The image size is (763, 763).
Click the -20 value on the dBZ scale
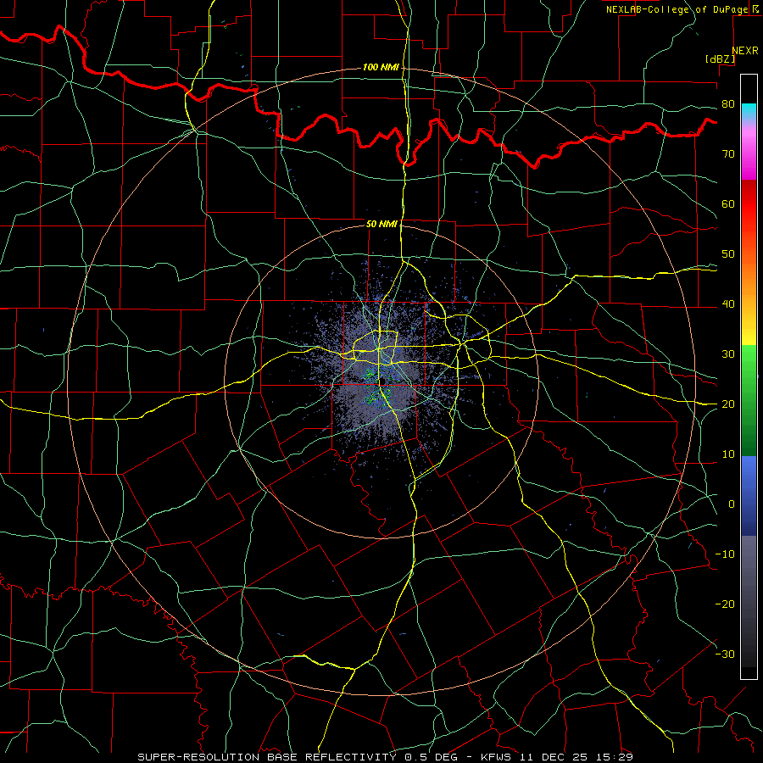click(725, 604)
